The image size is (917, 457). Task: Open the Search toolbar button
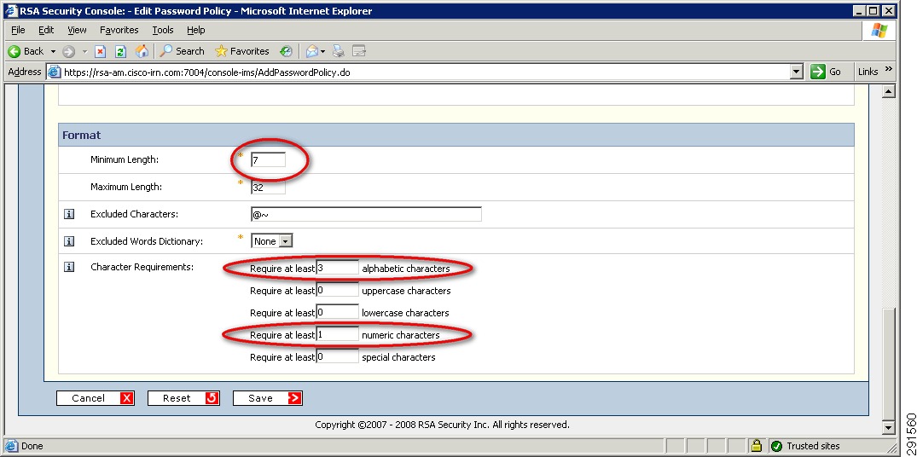click(182, 51)
